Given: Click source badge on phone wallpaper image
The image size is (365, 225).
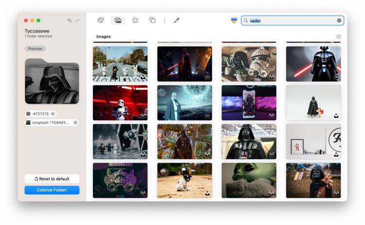Looking at the screenshot, I should pyautogui.click(x=272, y=116).
